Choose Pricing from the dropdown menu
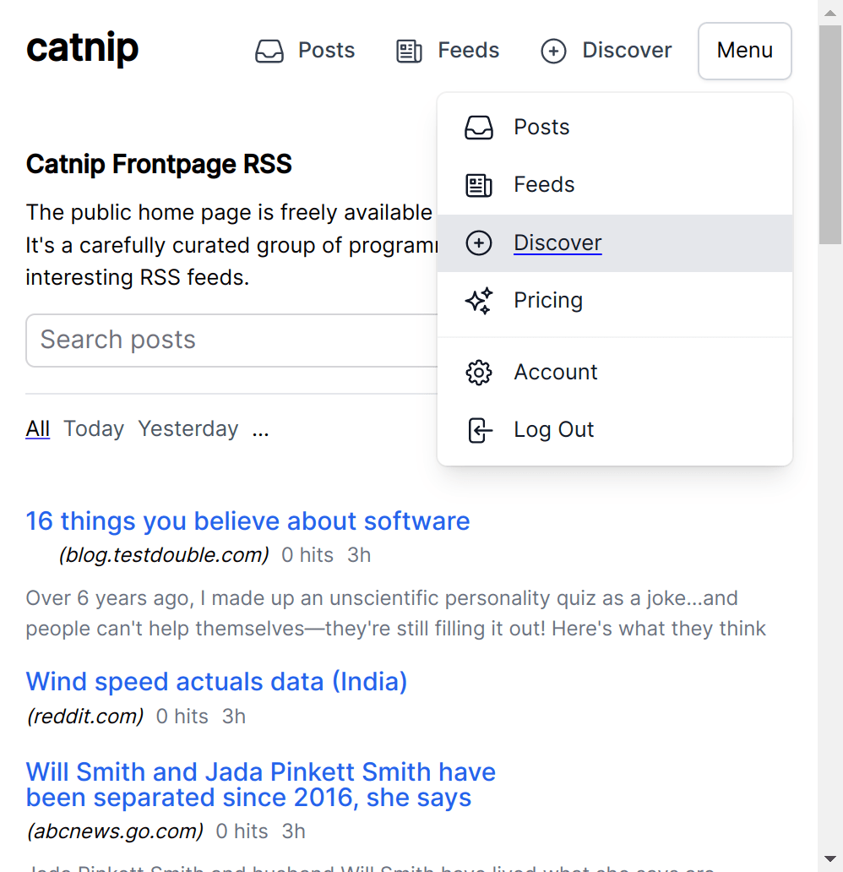 548,301
